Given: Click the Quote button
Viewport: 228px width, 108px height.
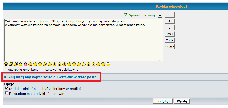Looking at the screenshot, I should (169, 47).
